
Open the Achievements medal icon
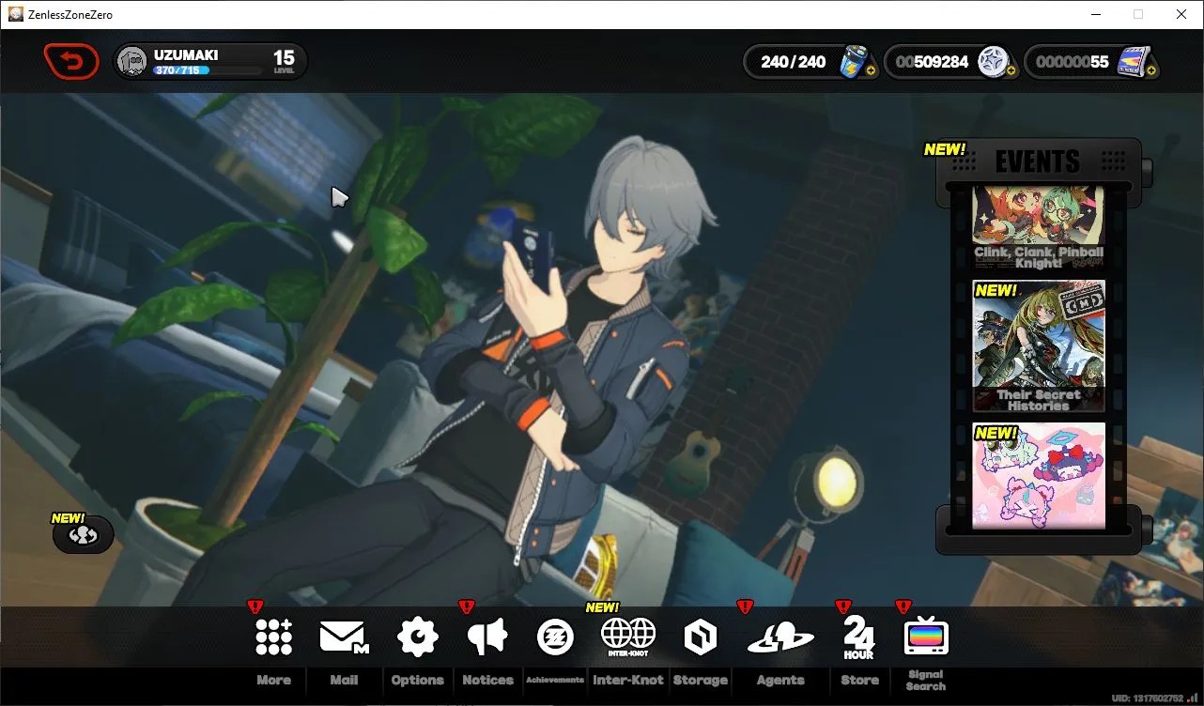point(555,637)
